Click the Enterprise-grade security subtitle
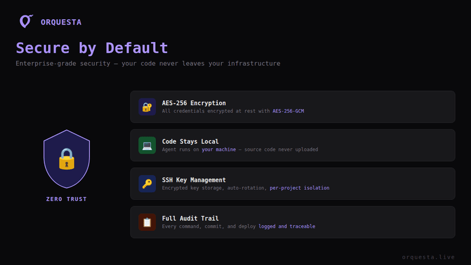 tap(148, 64)
